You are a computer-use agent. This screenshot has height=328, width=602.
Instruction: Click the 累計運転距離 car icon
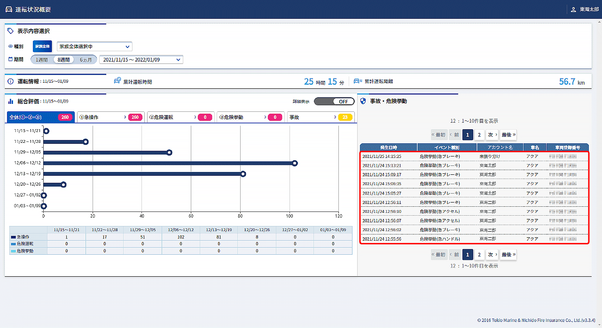pyautogui.click(x=358, y=81)
